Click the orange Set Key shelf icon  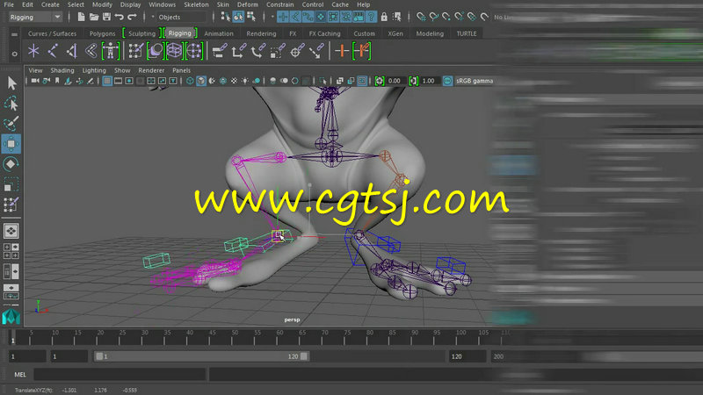coord(342,51)
